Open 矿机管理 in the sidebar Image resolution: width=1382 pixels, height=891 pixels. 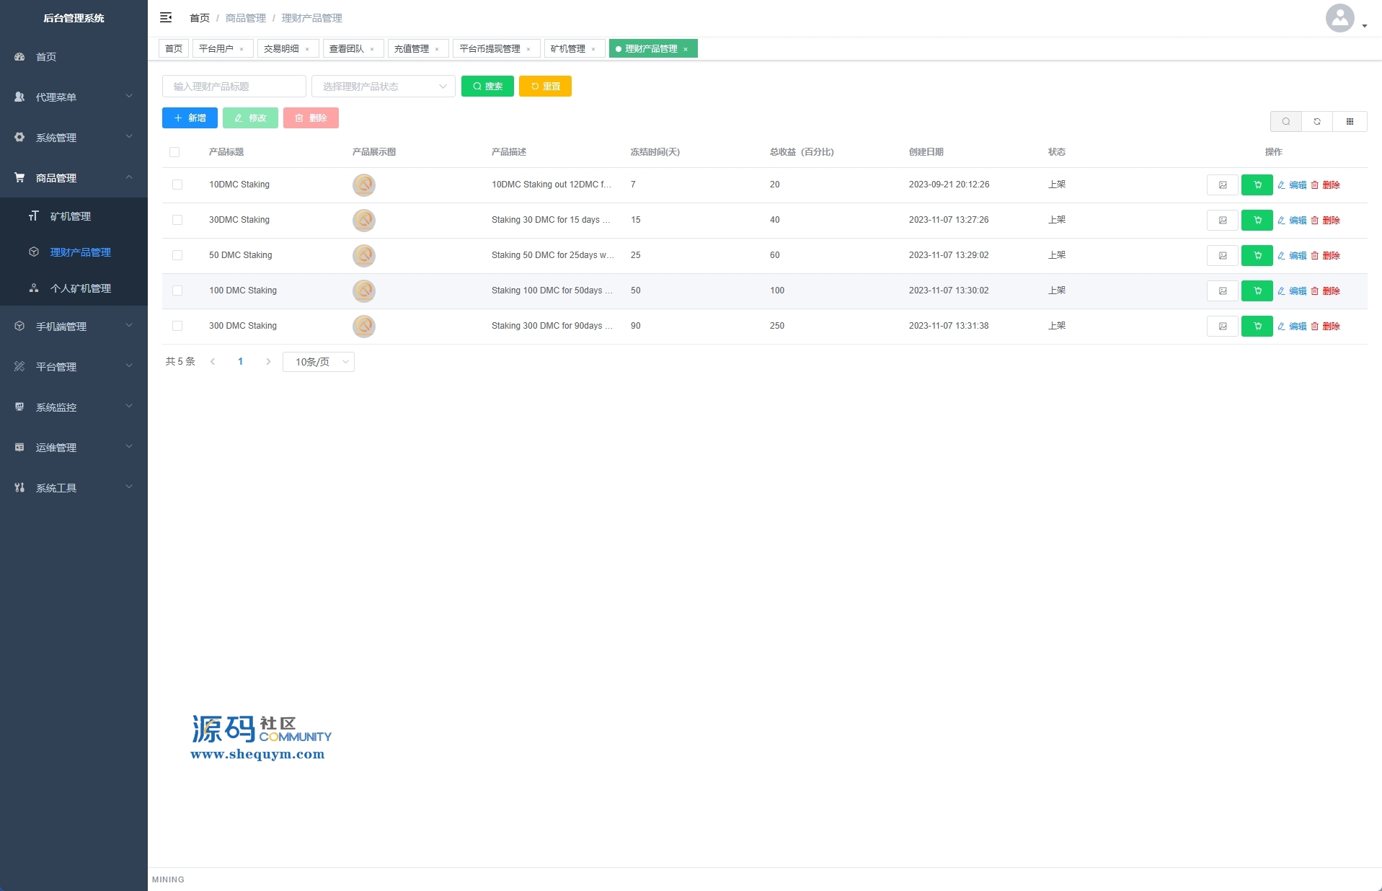(x=71, y=216)
